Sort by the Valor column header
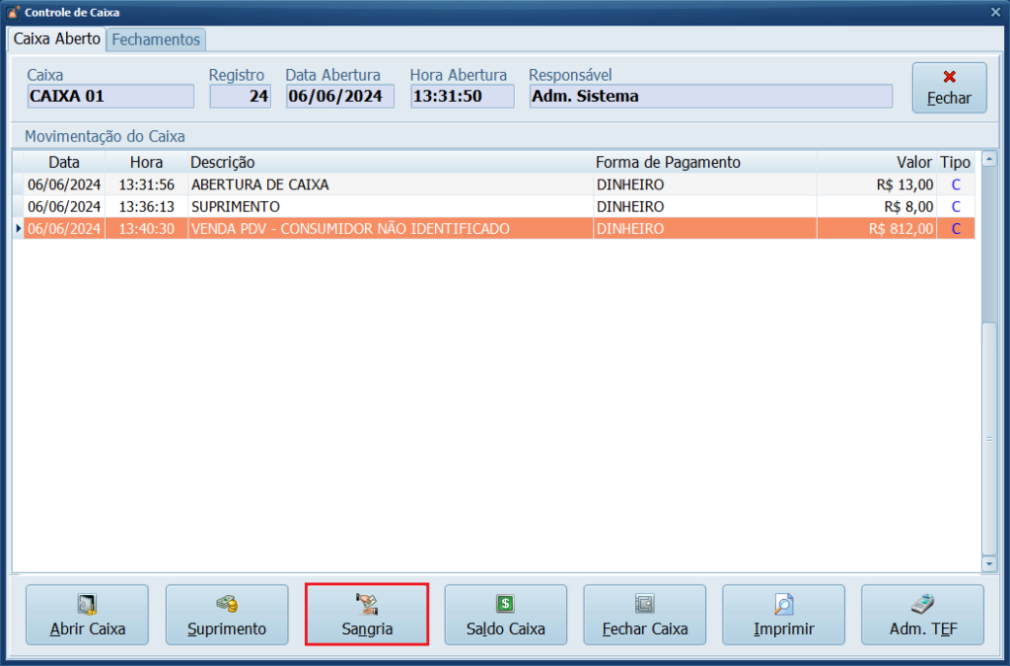1010x666 pixels. tap(913, 162)
